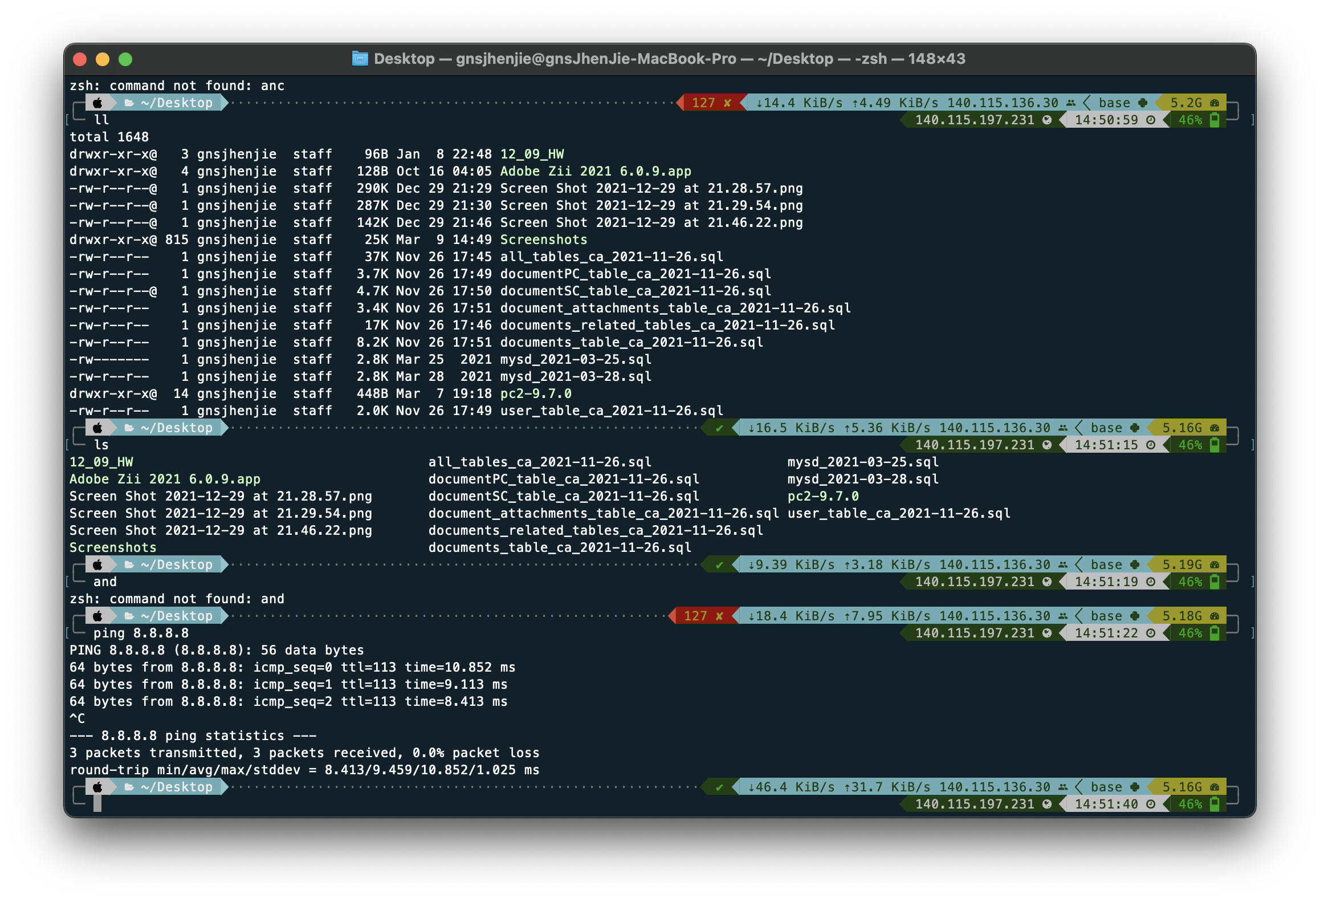This screenshot has height=902, width=1320.
Task: Click the gray separator arrow after the Apple segment
Action: pos(112,103)
